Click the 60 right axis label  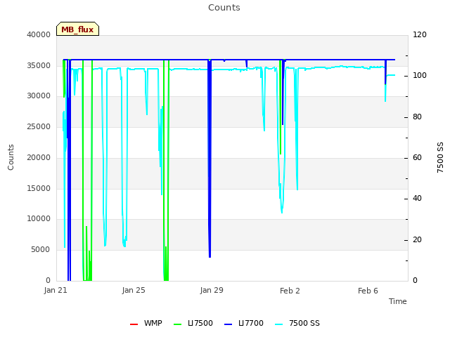(x=417, y=157)
